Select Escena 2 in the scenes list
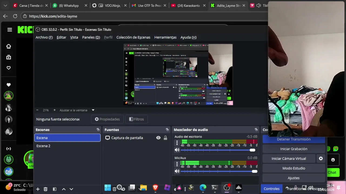 [x=67, y=146]
